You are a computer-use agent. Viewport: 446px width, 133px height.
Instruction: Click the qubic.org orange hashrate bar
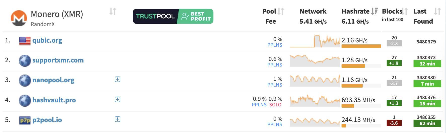tap(361, 46)
